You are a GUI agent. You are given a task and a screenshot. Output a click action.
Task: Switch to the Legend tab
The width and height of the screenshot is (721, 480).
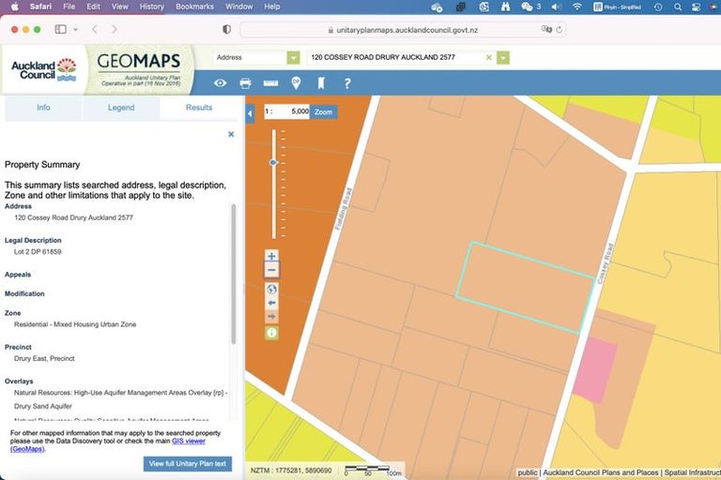(x=121, y=108)
